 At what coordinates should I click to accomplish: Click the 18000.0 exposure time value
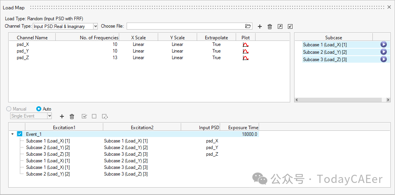point(249,134)
